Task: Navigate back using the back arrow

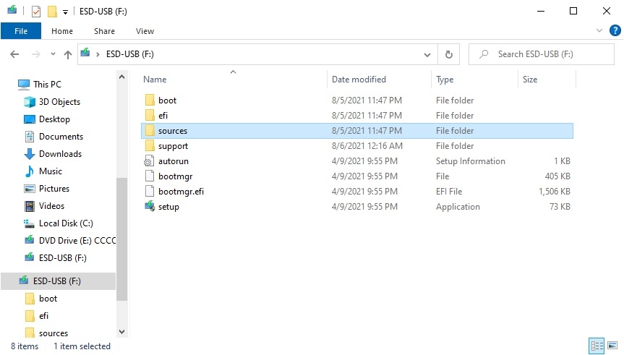Action: pyautogui.click(x=14, y=54)
